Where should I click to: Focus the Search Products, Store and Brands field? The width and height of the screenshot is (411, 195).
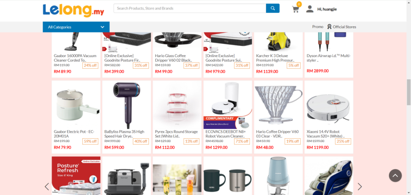coord(190,8)
